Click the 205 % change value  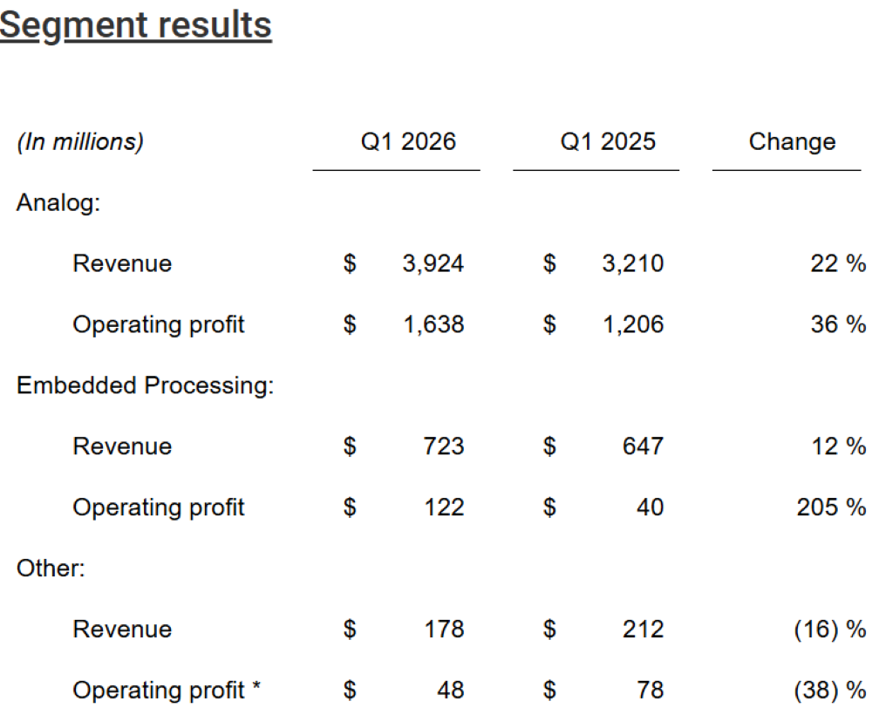pyautogui.click(x=831, y=508)
